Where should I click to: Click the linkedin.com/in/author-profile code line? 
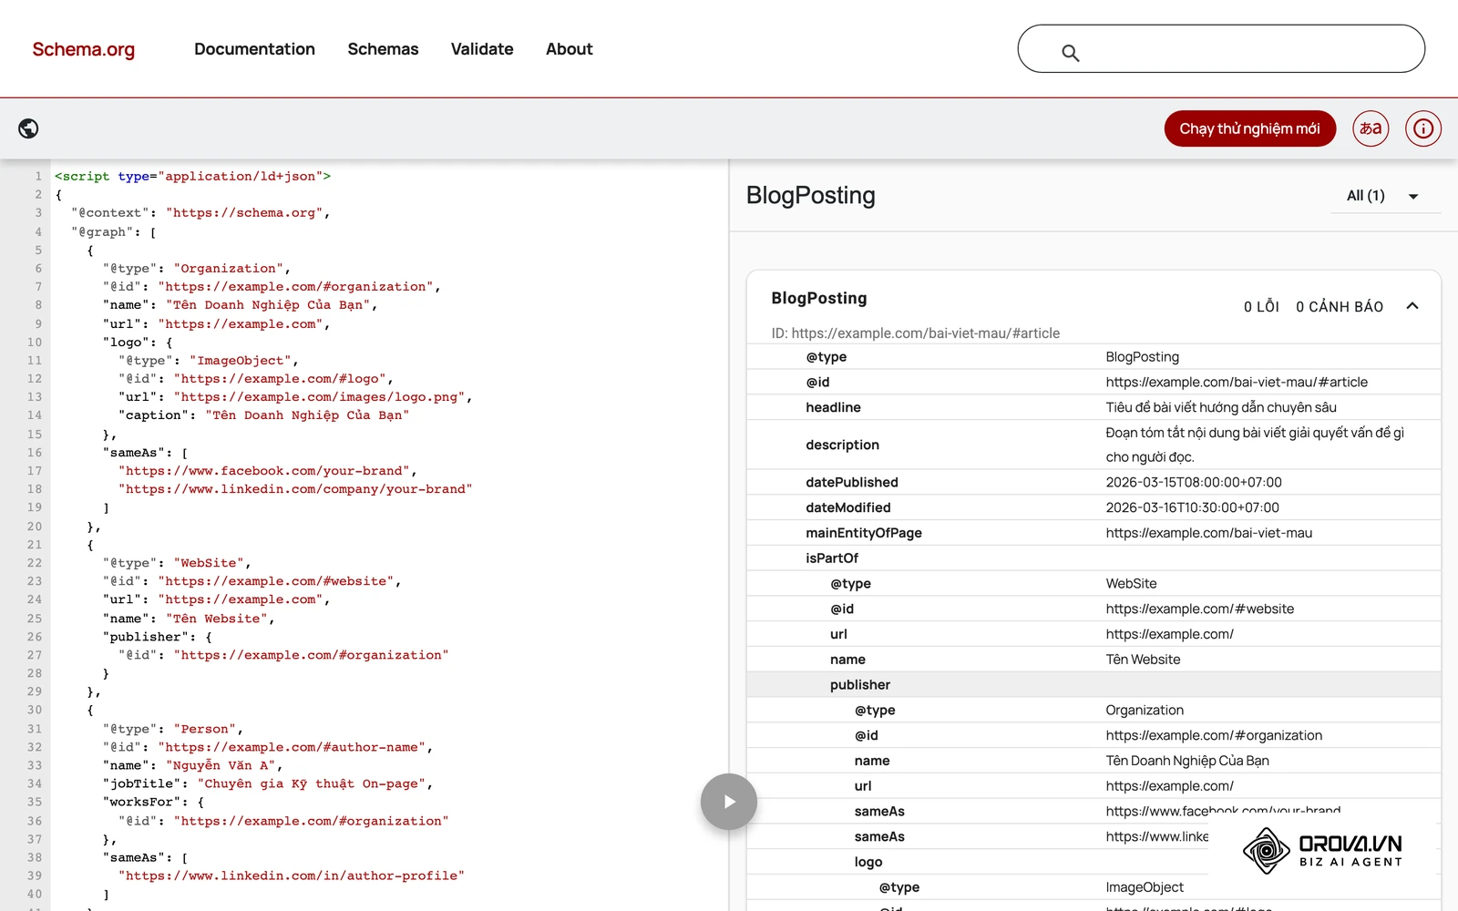292,875
